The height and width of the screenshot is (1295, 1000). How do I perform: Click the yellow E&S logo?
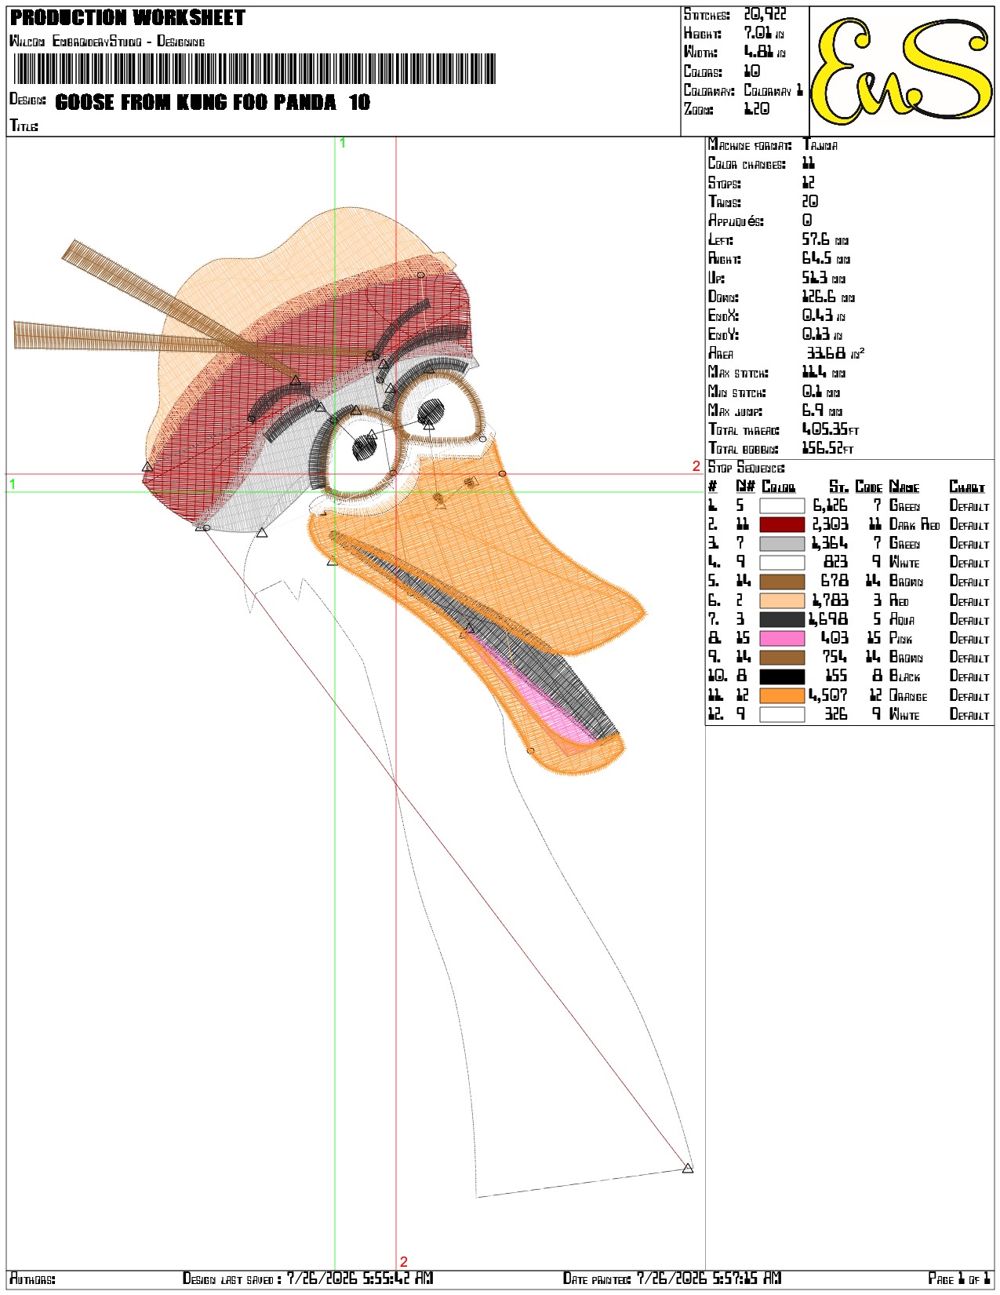click(902, 71)
